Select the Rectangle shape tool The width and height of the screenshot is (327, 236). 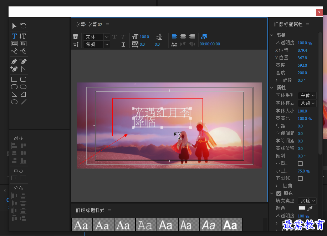click(x=14, y=79)
